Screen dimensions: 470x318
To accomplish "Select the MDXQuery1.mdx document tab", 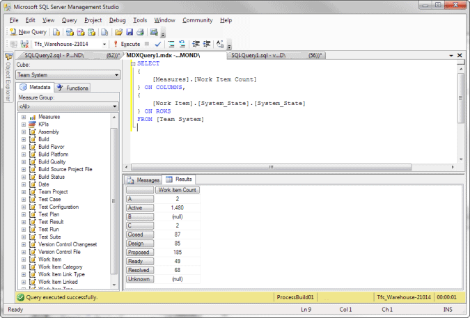I will click(x=175, y=55).
